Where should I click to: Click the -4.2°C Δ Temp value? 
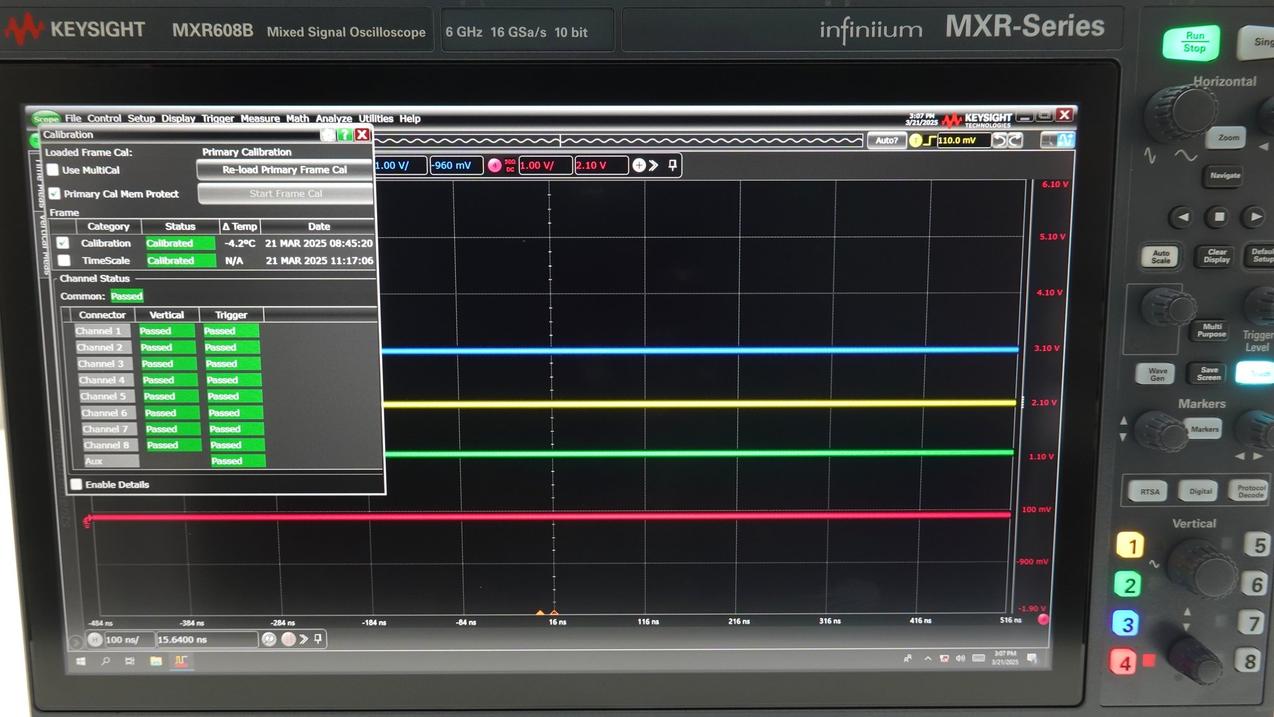coord(239,243)
